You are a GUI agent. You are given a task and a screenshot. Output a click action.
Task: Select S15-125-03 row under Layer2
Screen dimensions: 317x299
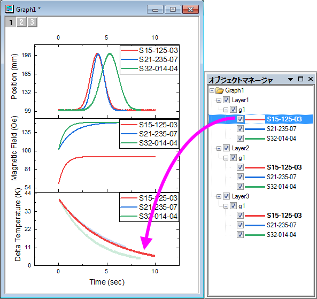pyautogui.click(x=284, y=167)
